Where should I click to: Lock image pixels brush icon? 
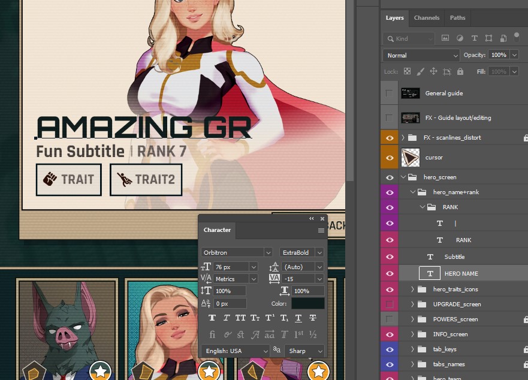tap(420, 71)
